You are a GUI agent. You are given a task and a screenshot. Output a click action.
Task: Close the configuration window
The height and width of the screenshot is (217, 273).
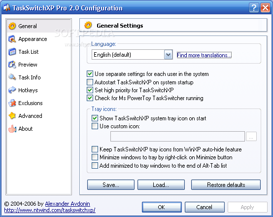click(265, 8)
